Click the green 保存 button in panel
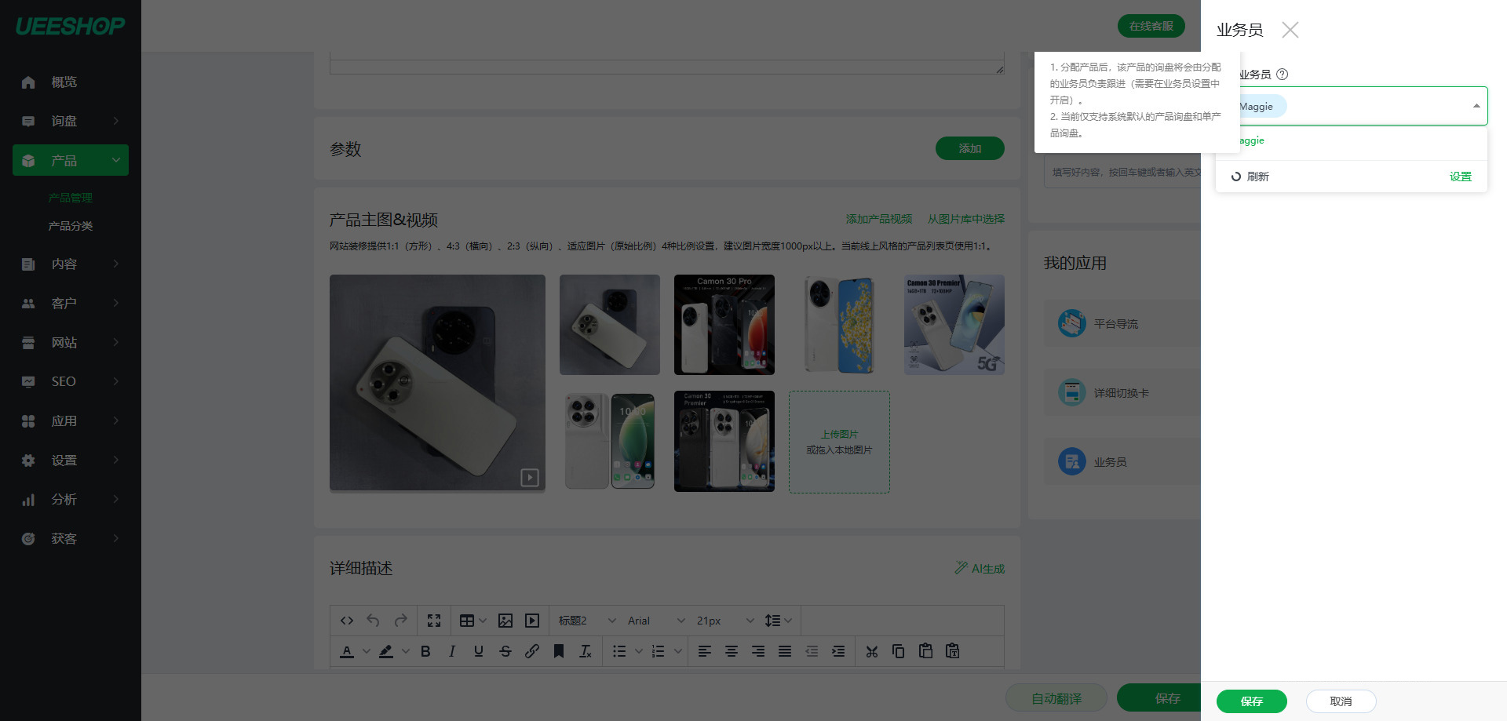The image size is (1507, 721). pos(1252,701)
